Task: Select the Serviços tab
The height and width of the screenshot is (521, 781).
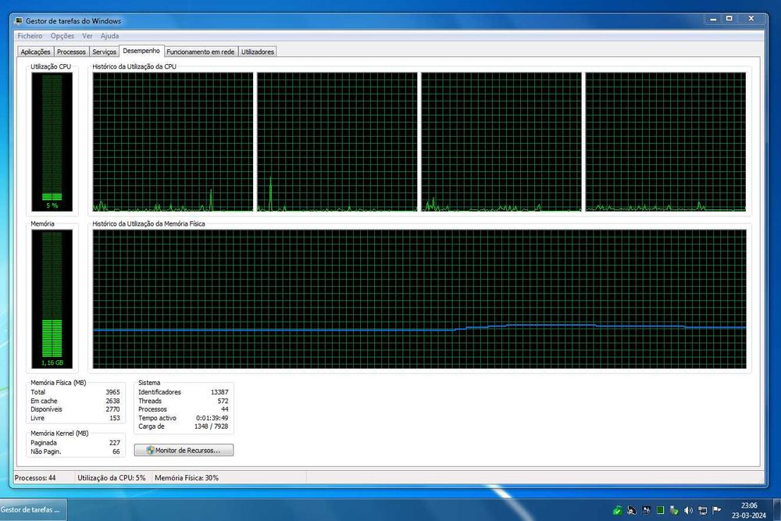Action: [104, 52]
